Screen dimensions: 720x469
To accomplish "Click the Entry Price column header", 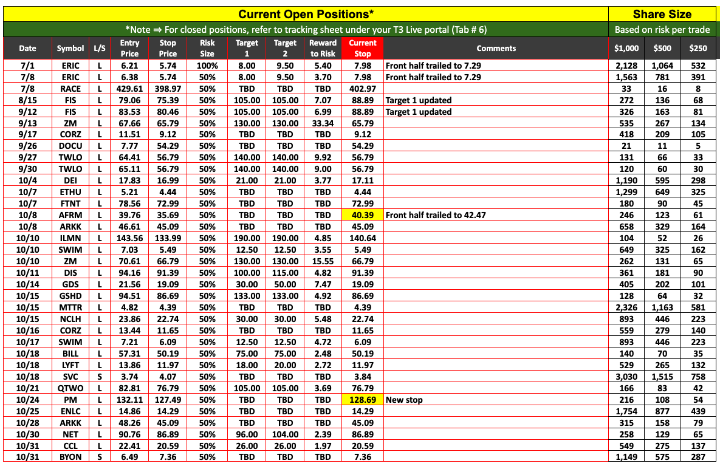I will (x=129, y=48).
